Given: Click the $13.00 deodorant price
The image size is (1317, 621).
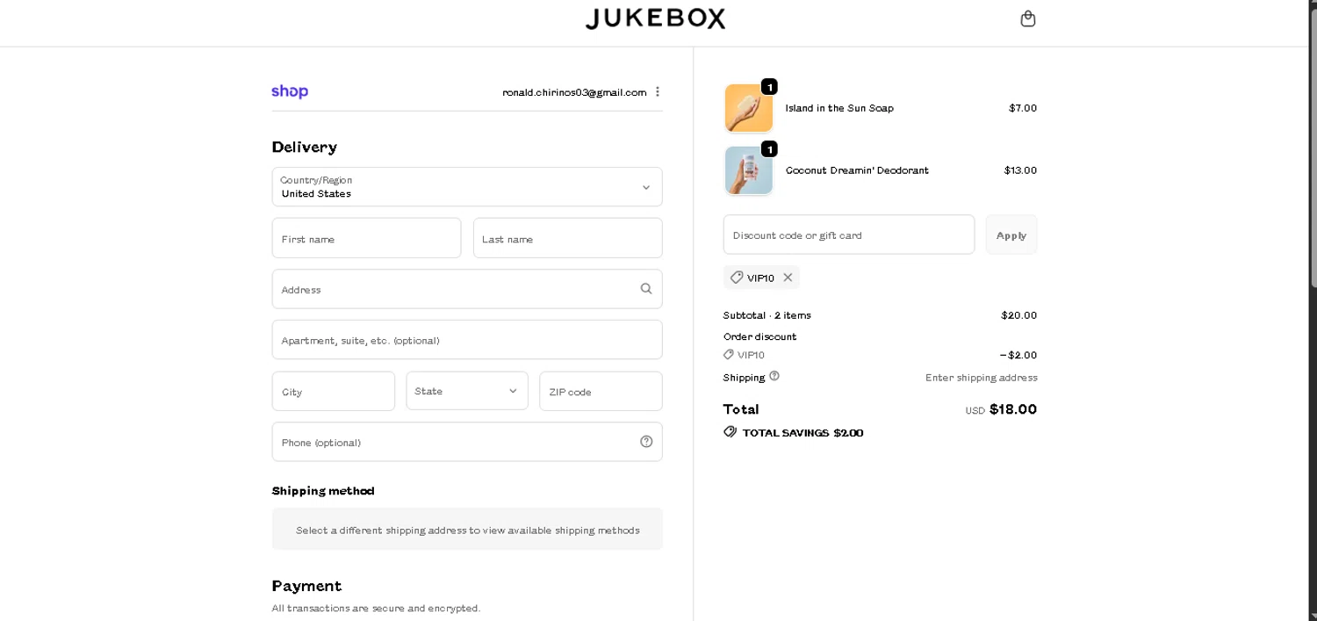Looking at the screenshot, I should tap(1021, 170).
